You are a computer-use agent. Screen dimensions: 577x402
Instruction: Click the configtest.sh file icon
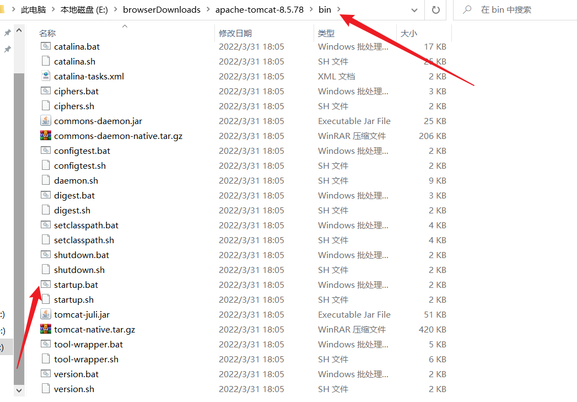46,165
